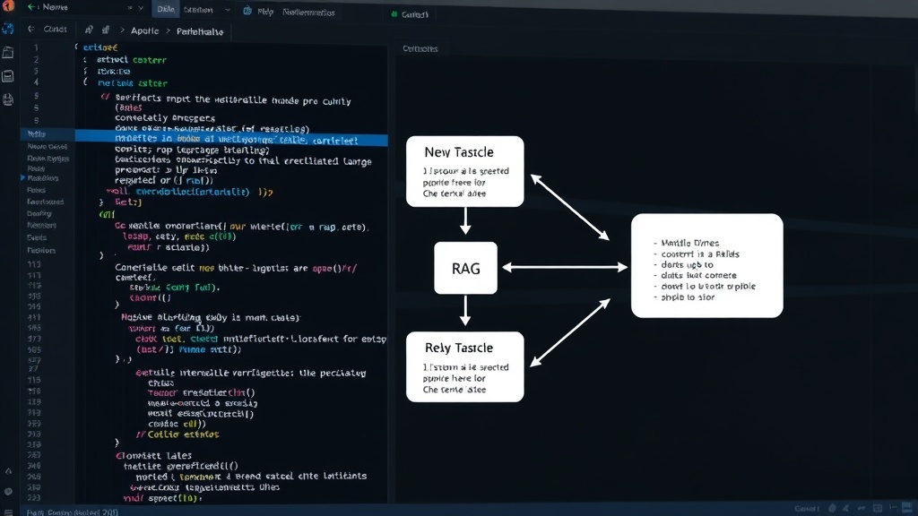The height and width of the screenshot is (516, 918).
Task: Click the arrow-shaped status bar icon after the leaf
Action: point(846,509)
